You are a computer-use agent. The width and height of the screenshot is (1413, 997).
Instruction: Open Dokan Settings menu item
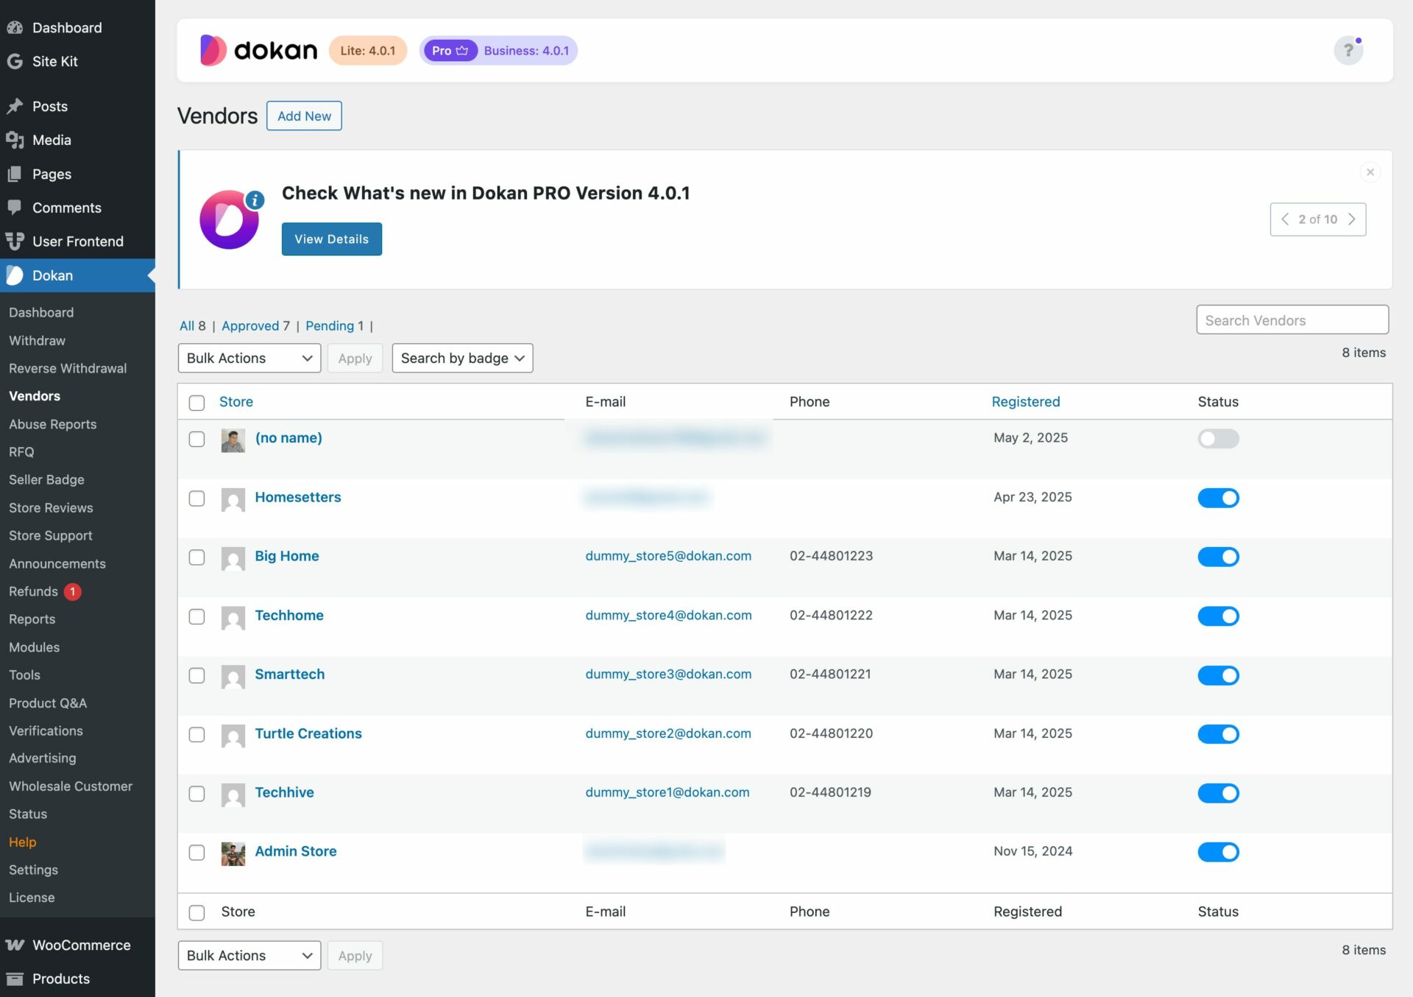tap(33, 870)
